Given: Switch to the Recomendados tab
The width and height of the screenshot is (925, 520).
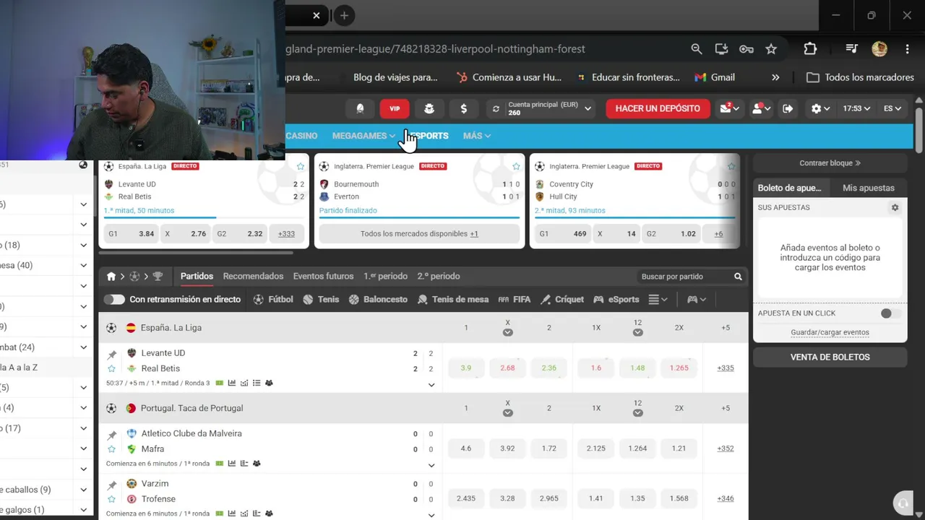Looking at the screenshot, I should click(253, 276).
